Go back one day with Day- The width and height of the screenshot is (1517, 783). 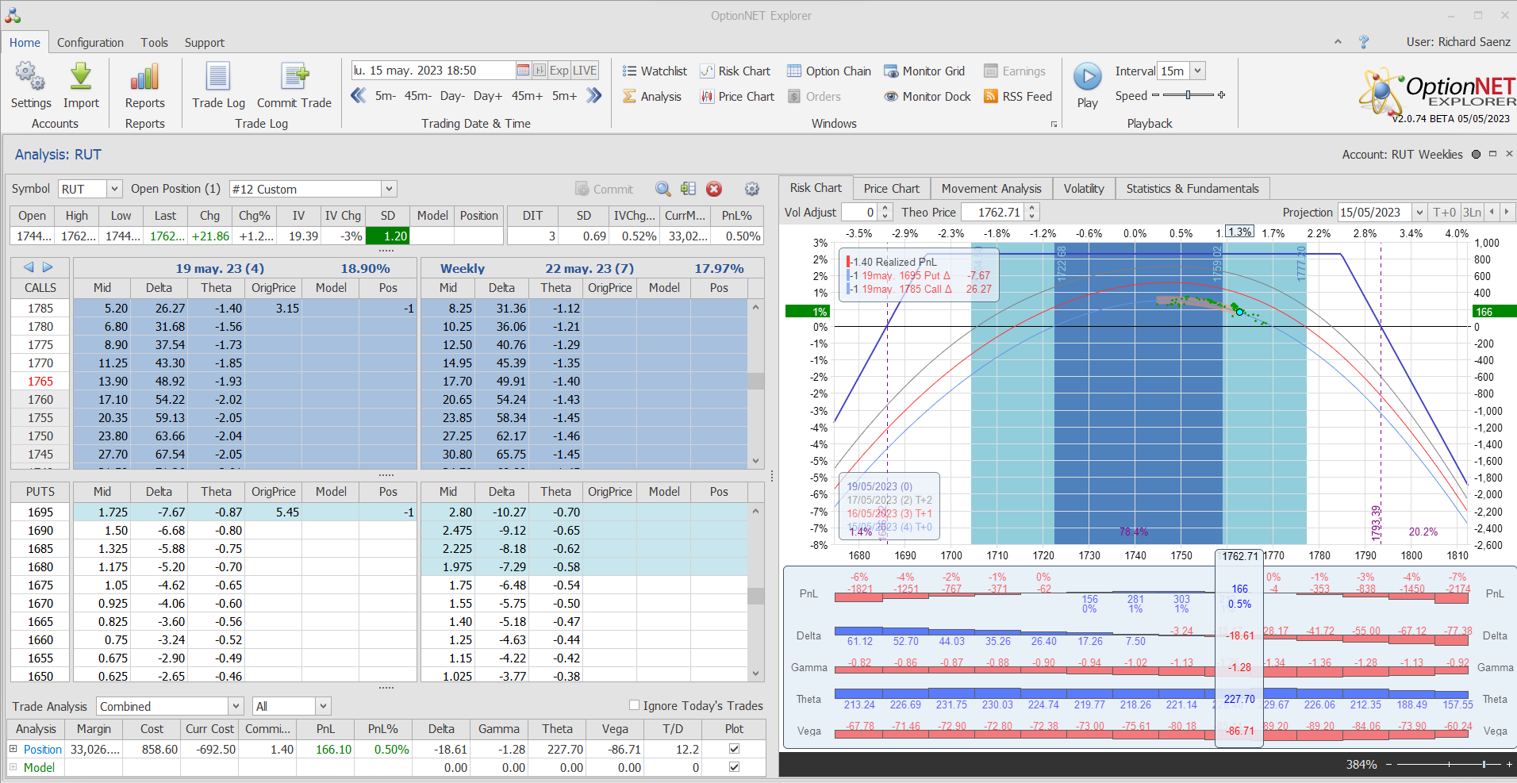pos(452,96)
